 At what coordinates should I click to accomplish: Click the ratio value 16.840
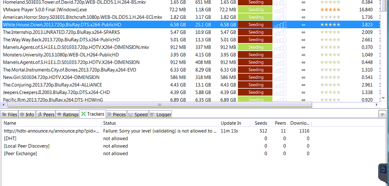coord(366,10)
